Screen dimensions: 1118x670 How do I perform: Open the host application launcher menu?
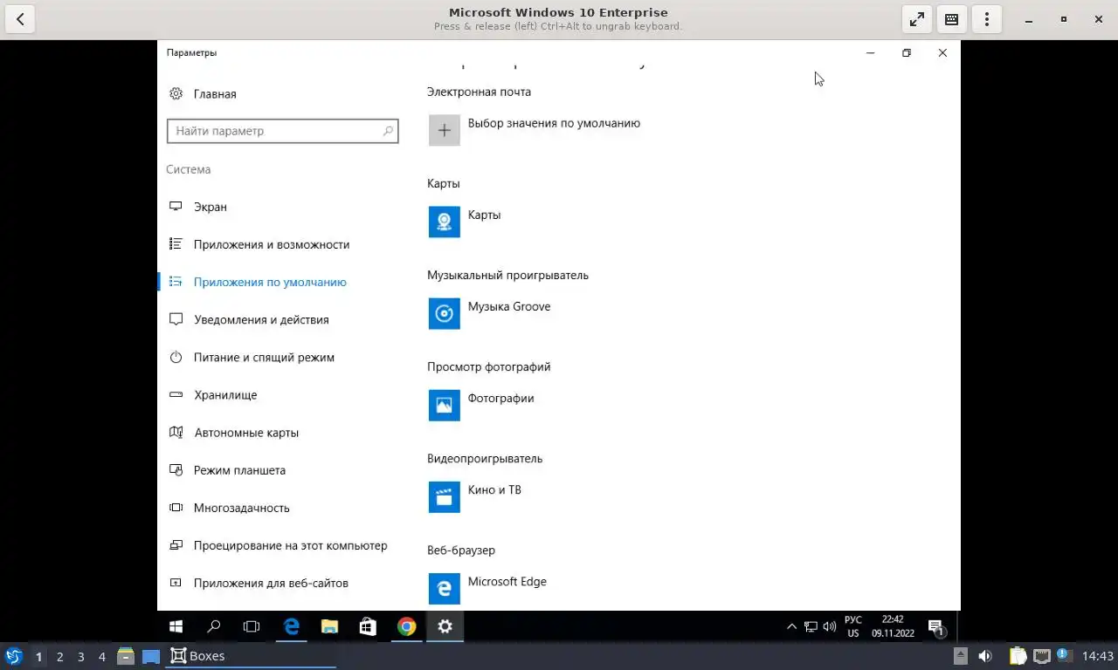13,656
